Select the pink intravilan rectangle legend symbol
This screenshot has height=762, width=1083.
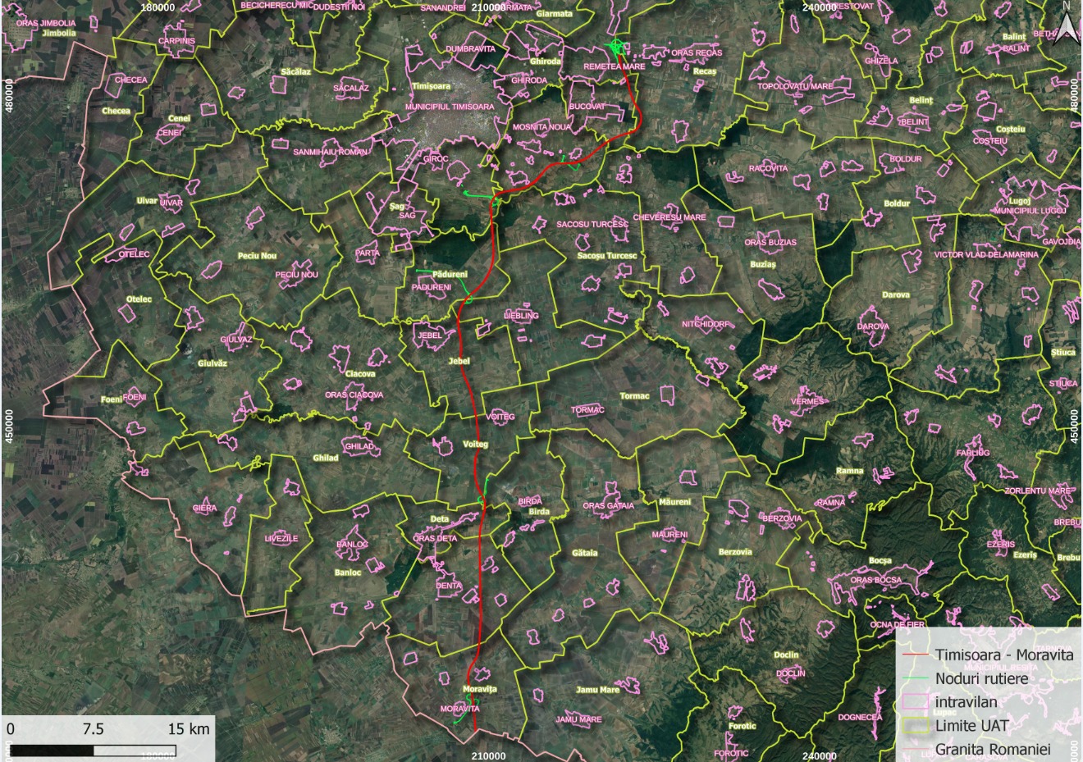coord(916,702)
